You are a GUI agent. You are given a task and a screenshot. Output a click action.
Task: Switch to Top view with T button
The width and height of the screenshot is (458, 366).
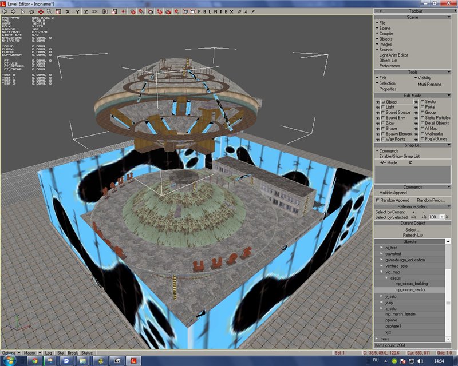click(x=222, y=11)
